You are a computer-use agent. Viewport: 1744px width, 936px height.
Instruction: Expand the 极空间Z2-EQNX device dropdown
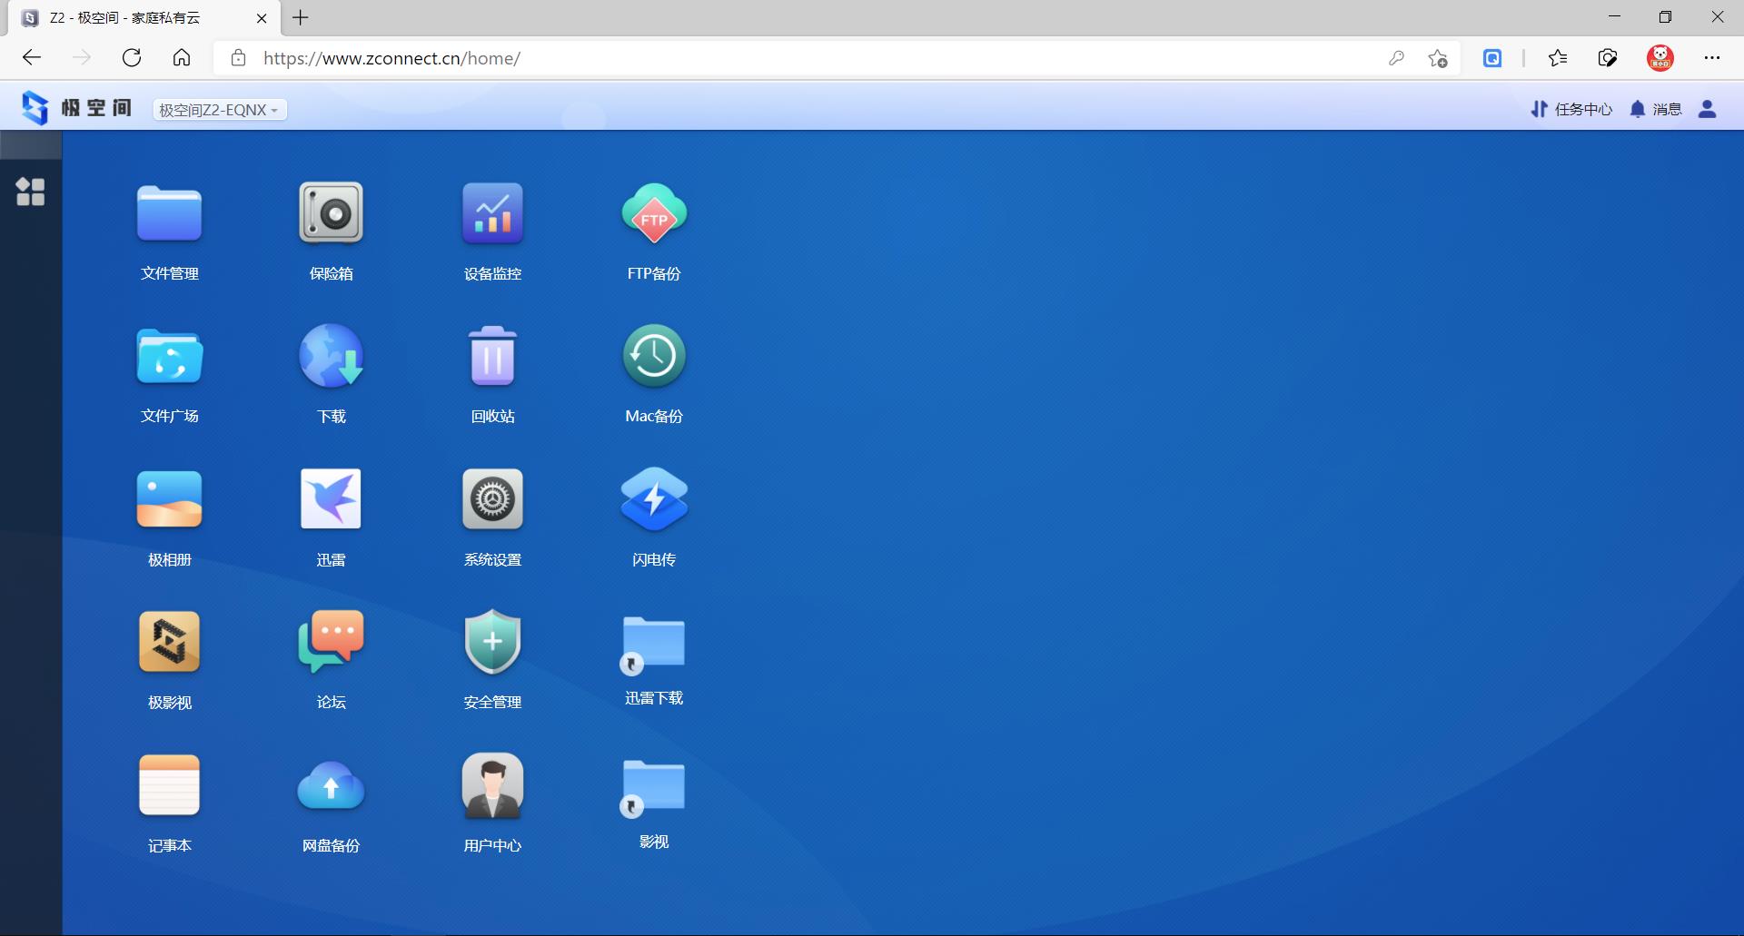tap(219, 110)
